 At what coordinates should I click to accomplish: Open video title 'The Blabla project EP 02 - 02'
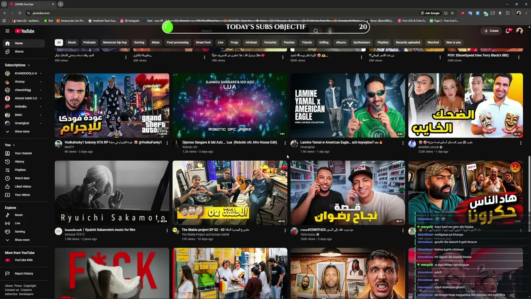[x=216, y=230]
